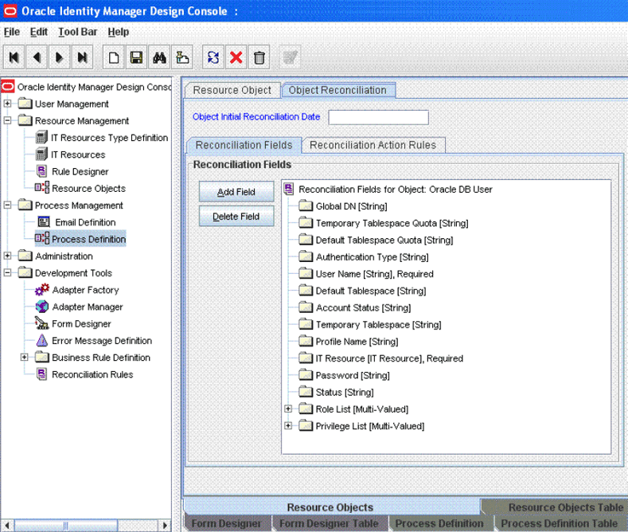Switch to Process Definition bottom tab
Viewport: 628px width, 532px height.
click(439, 523)
